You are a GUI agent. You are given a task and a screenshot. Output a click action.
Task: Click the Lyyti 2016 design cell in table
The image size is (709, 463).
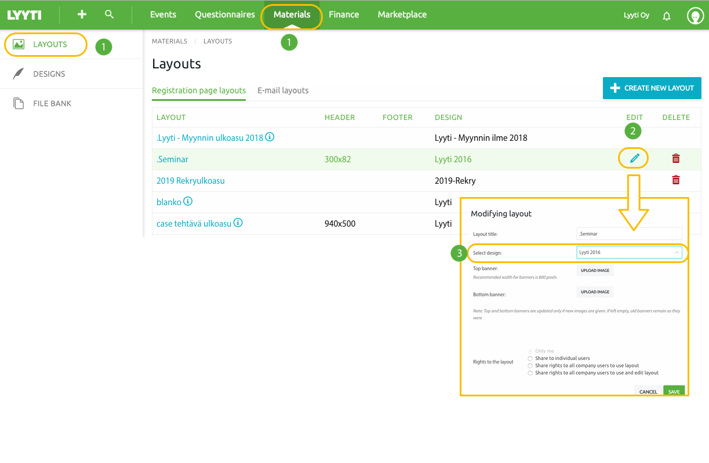[453, 159]
